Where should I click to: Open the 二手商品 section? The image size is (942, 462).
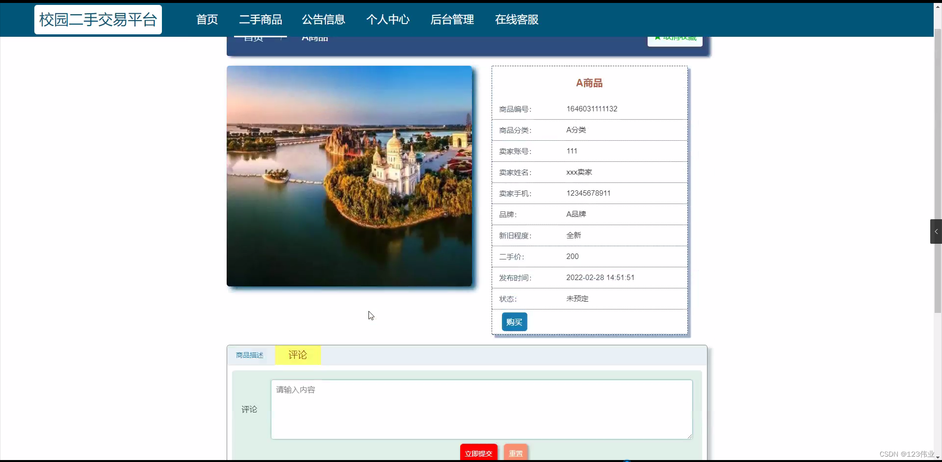(x=260, y=20)
